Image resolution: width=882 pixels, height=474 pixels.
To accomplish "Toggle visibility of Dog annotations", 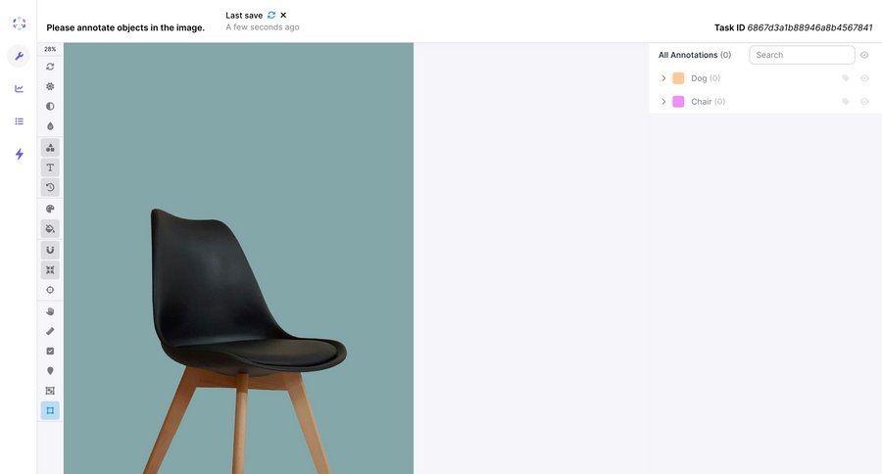I will [864, 78].
